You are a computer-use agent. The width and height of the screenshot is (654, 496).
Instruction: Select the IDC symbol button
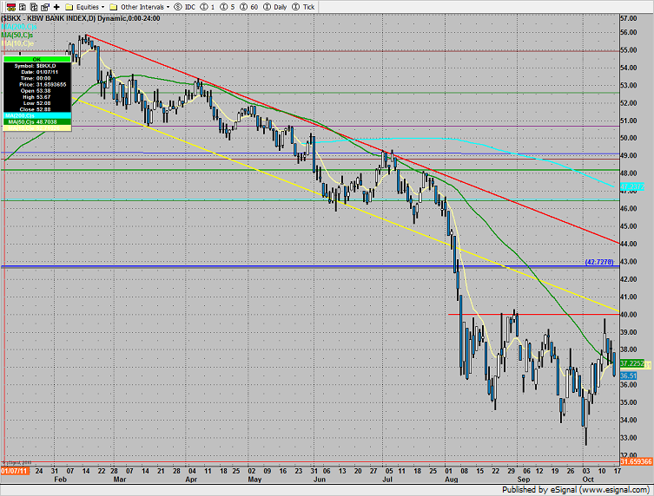[185, 7]
